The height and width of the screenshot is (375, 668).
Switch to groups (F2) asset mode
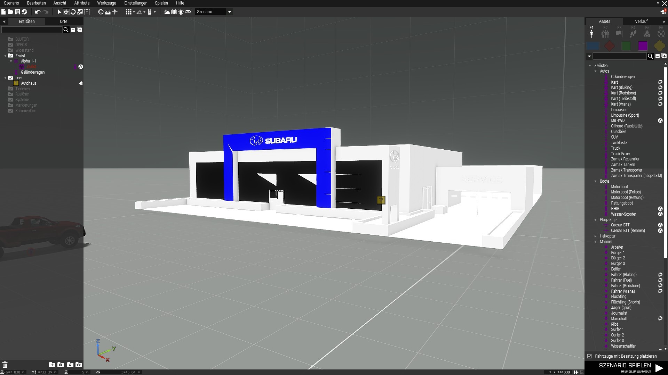click(605, 34)
